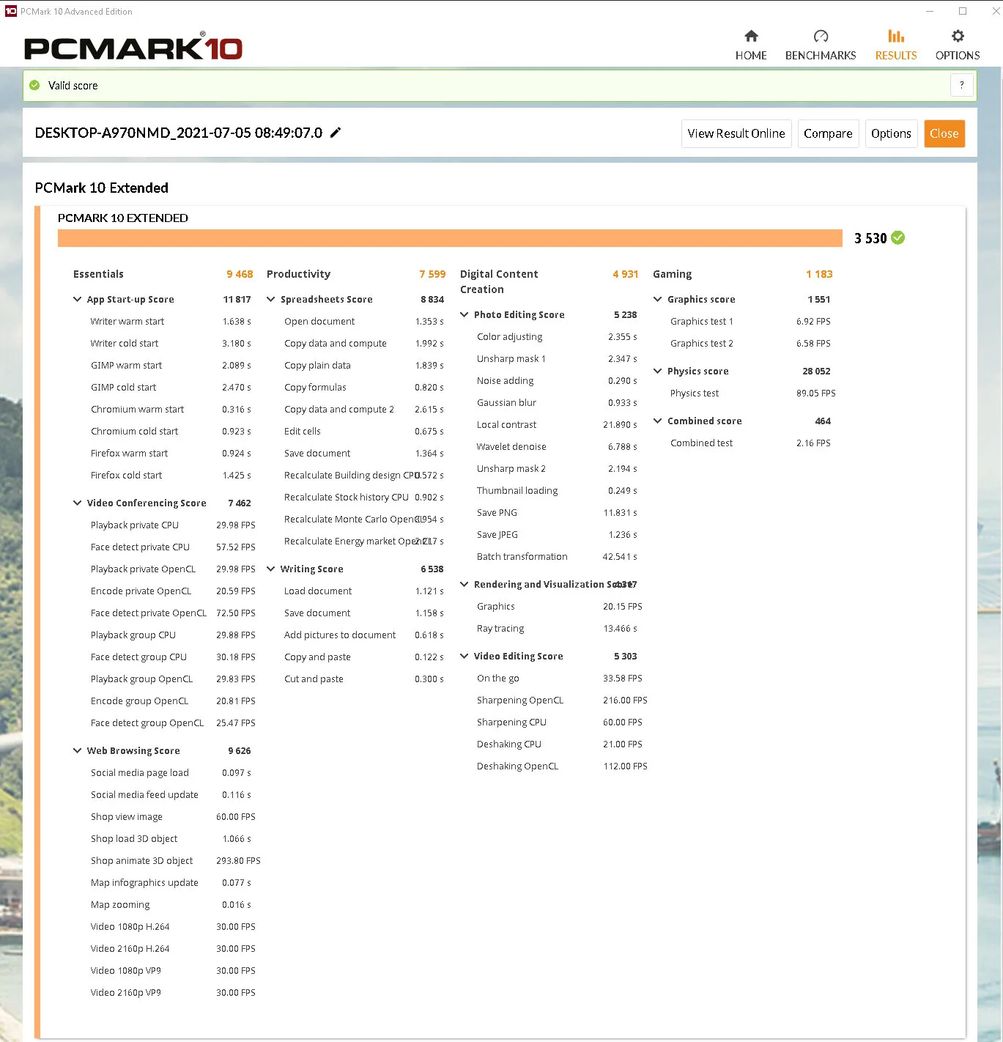Viewport: 1003px width, 1042px height.
Task: Collapse the Video Editing Score section
Action: click(464, 656)
